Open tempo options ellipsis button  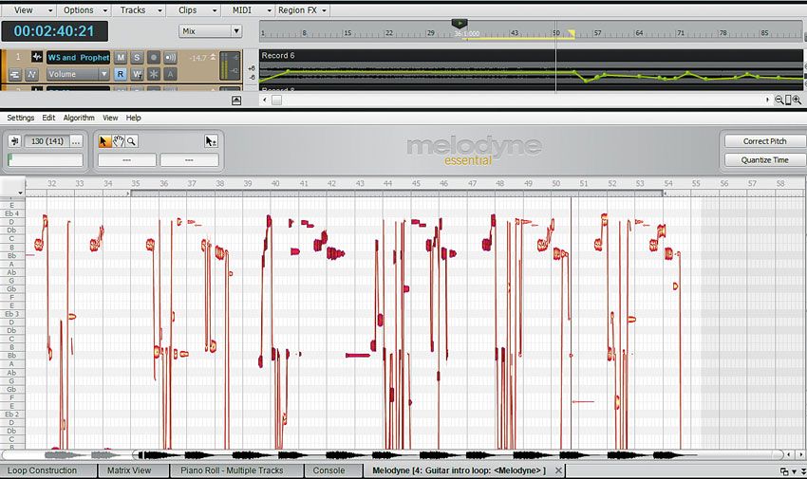[76, 141]
